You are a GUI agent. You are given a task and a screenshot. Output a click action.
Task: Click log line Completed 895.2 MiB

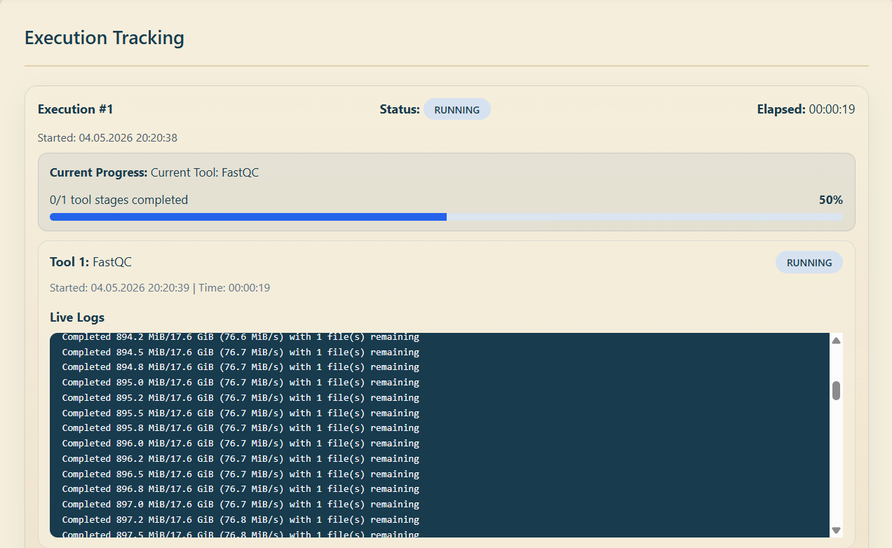click(x=241, y=398)
